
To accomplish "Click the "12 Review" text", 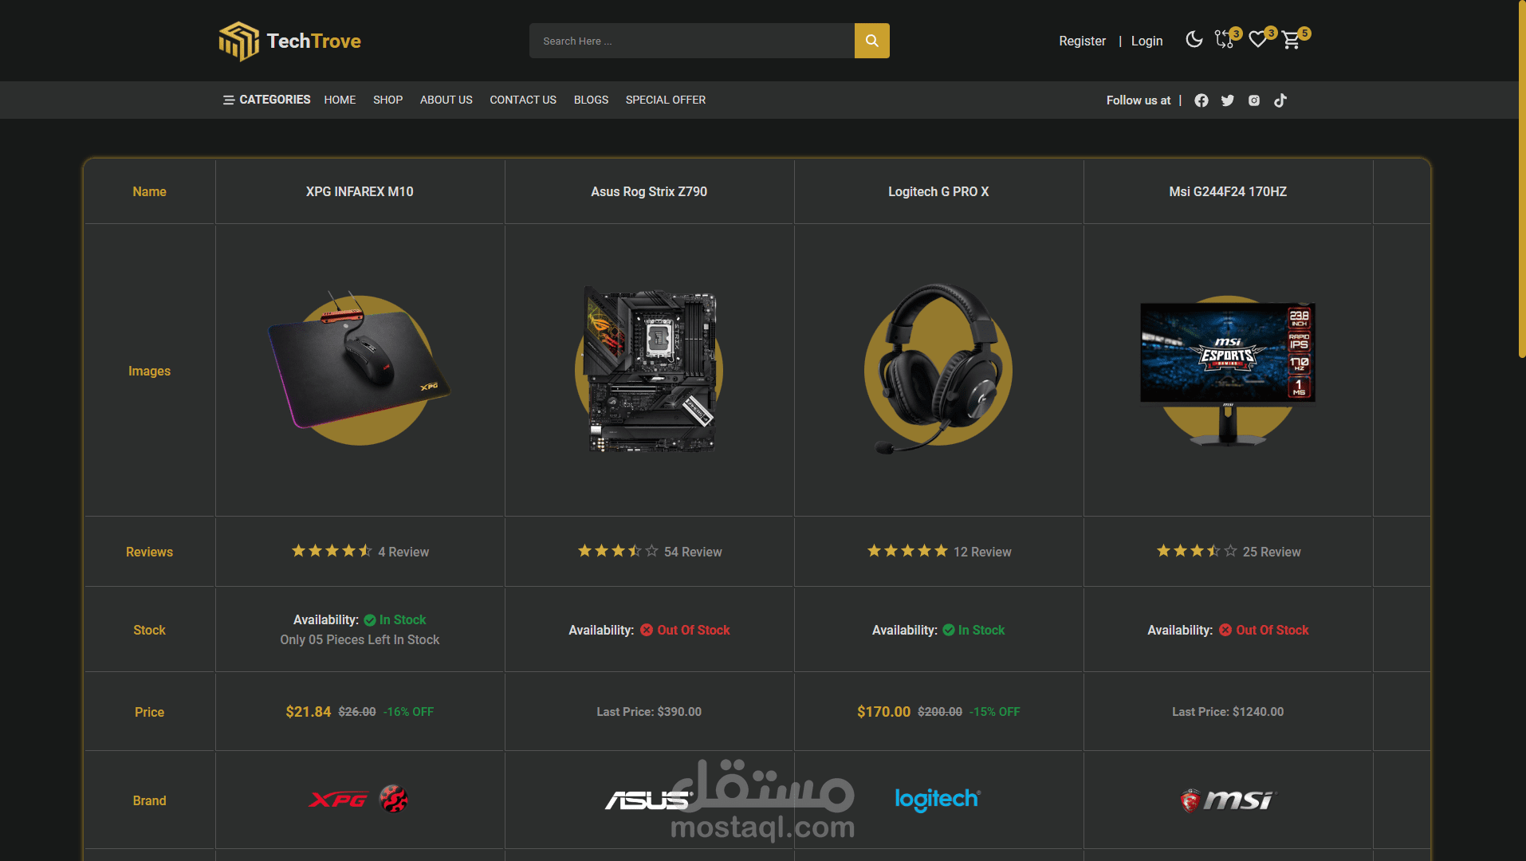I will point(982,552).
